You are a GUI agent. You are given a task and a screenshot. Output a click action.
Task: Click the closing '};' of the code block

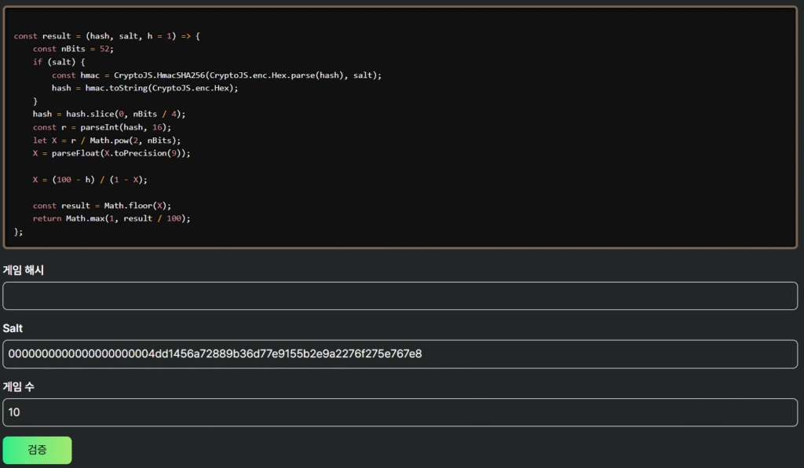[x=19, y=232]
